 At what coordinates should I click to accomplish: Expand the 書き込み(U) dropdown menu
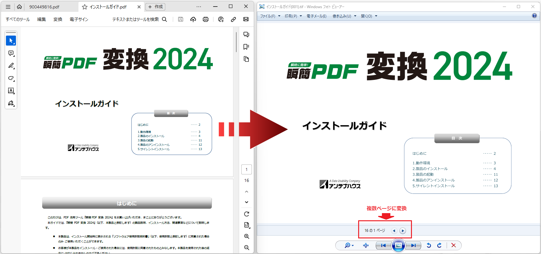344,16
